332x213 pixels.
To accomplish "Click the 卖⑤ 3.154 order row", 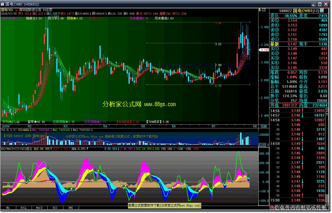I will pos(299,20).
